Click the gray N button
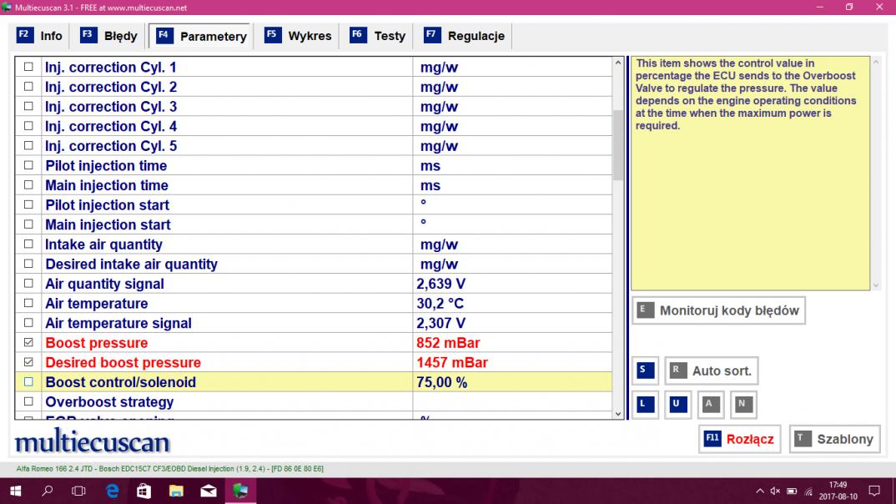The image size is (896, 504). [742, 405]
